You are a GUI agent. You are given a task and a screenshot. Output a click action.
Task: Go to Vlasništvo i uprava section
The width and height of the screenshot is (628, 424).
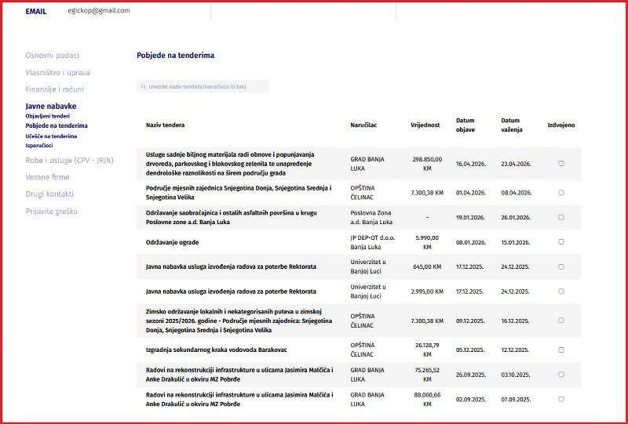point(57,73)
